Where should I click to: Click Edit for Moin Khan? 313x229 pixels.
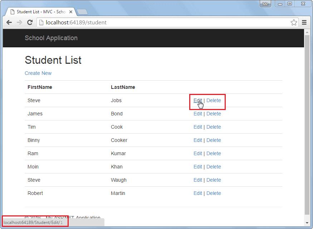click(x=198, y=167)
